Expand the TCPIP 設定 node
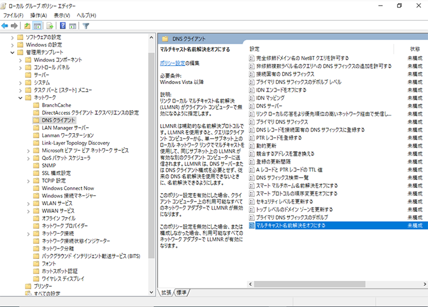The image size is (428, 307). [x=28, y=181]
